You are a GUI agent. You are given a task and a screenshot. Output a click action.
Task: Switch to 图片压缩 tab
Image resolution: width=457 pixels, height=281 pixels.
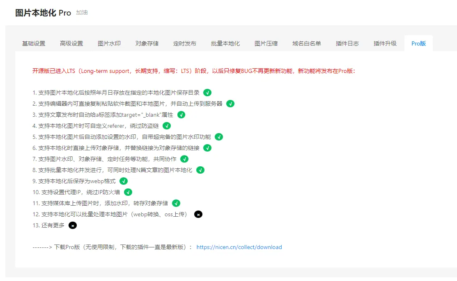click(x=266, y=43)
